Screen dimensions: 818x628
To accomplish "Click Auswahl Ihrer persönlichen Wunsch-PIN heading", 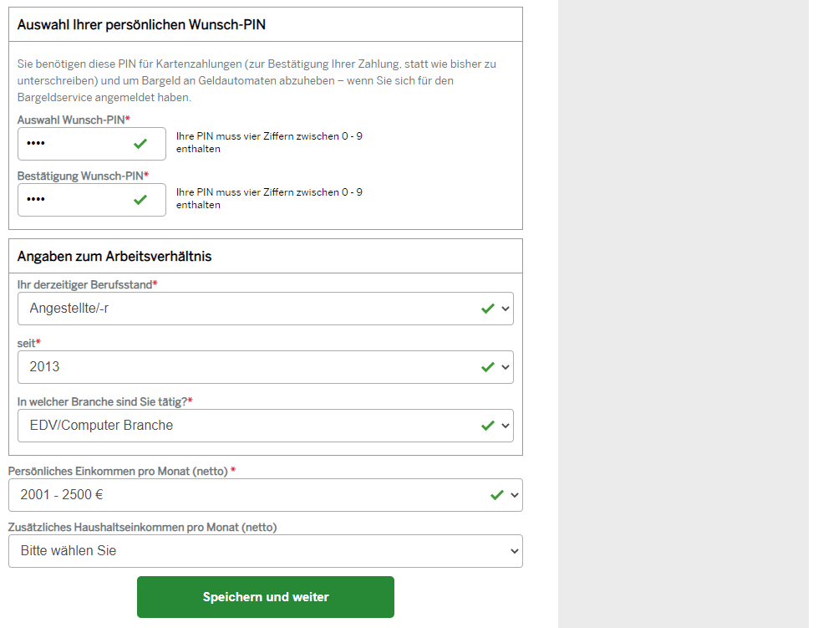I will tap(141, 24).
